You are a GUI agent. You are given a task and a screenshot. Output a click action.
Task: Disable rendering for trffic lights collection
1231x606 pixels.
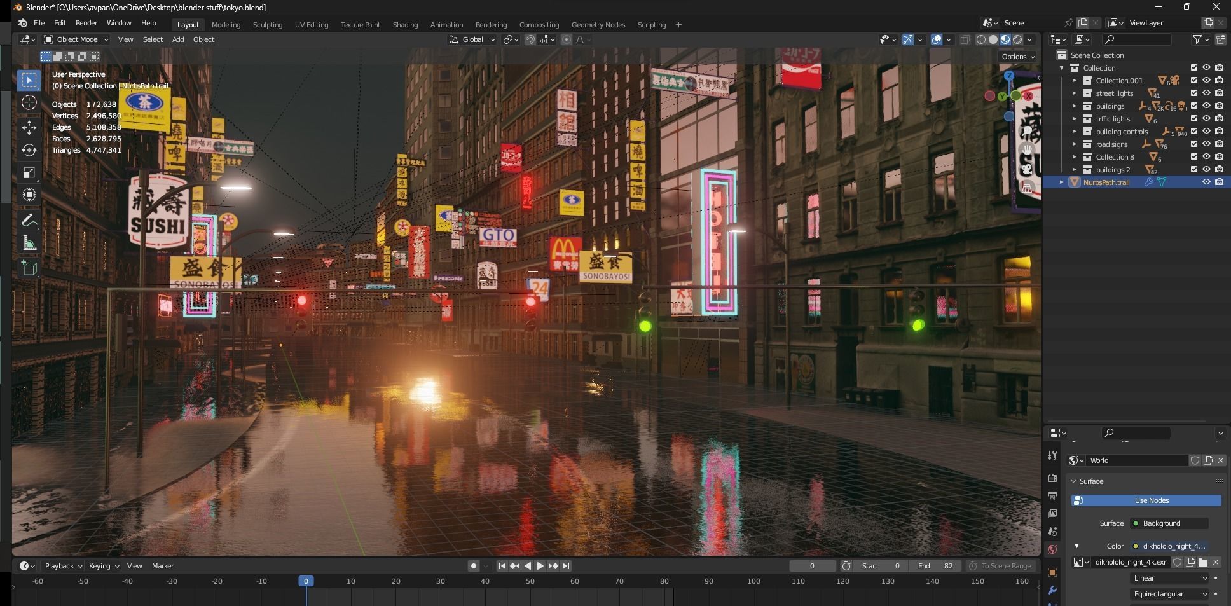(x=1219, y=118)
